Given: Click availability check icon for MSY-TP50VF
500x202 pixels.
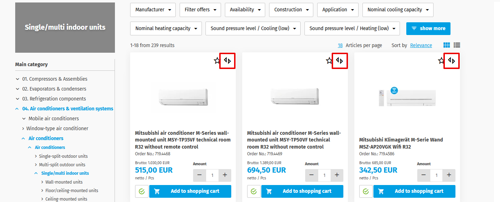Looking at the screenshot, I should 254,191.
